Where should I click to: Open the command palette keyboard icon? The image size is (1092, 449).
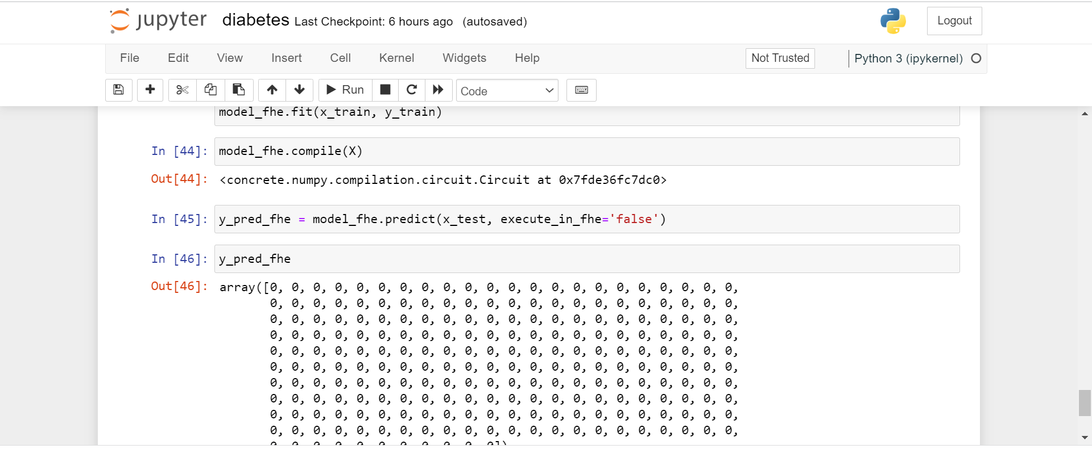coord(581,90)
